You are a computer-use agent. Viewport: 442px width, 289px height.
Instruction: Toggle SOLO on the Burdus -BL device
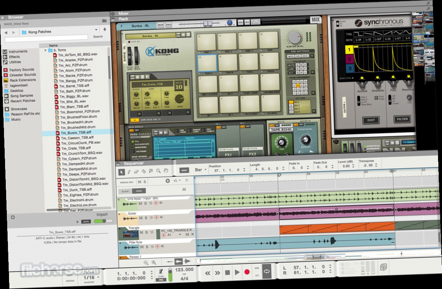168,24
